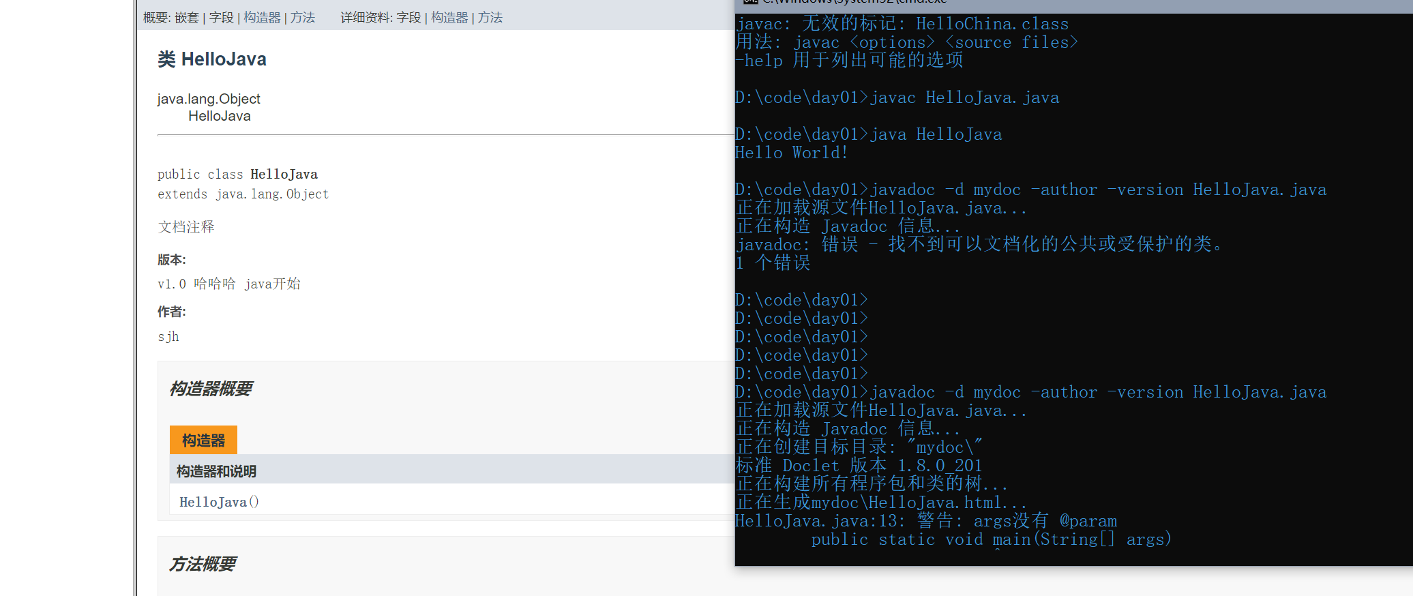
Task: Click the 类 HelloJava page heading
Action: [x=212, y=60]
